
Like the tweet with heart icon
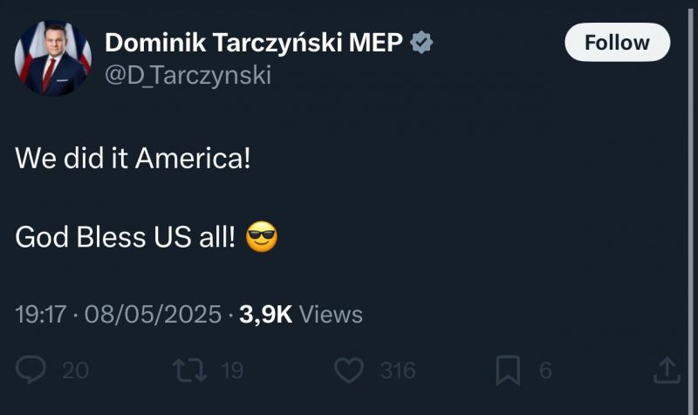(x=349, y=370)
